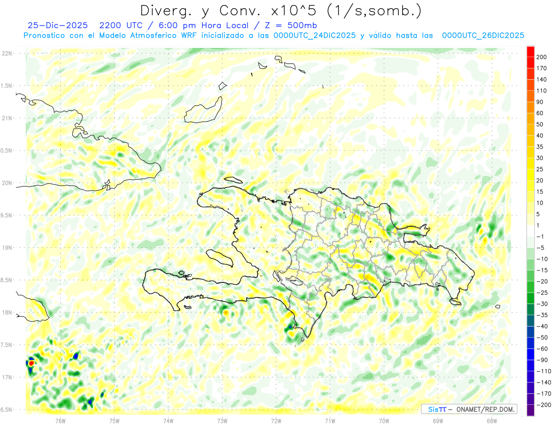Click the '72W' longitude label
552x427 pixels.
pyautogui.click(x=276, y=421)
